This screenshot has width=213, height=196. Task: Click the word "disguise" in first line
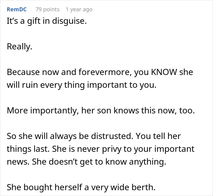pos(69,21)
